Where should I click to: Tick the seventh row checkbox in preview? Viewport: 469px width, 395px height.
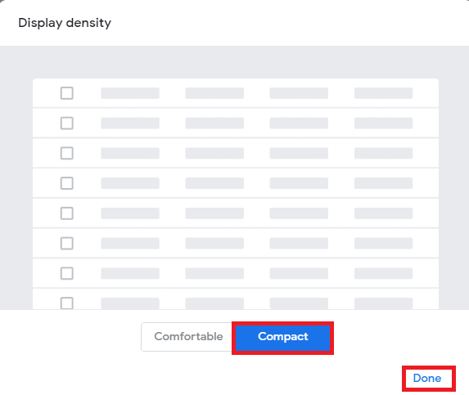66,273
